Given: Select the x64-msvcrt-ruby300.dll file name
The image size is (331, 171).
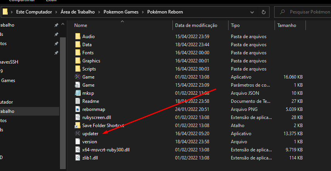Looking at the screenshot, I should point(106,150).
